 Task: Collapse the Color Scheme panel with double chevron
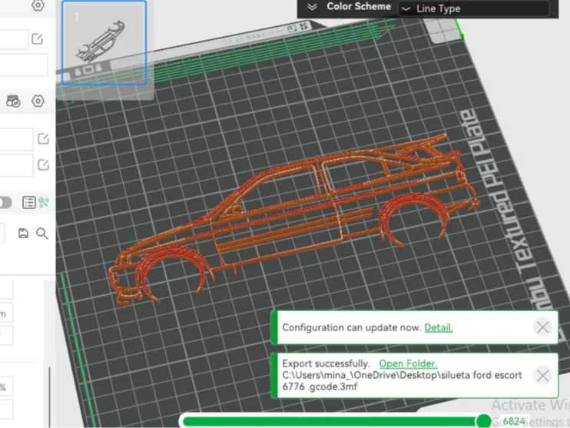pyautogui.click(x=312, y=7)
